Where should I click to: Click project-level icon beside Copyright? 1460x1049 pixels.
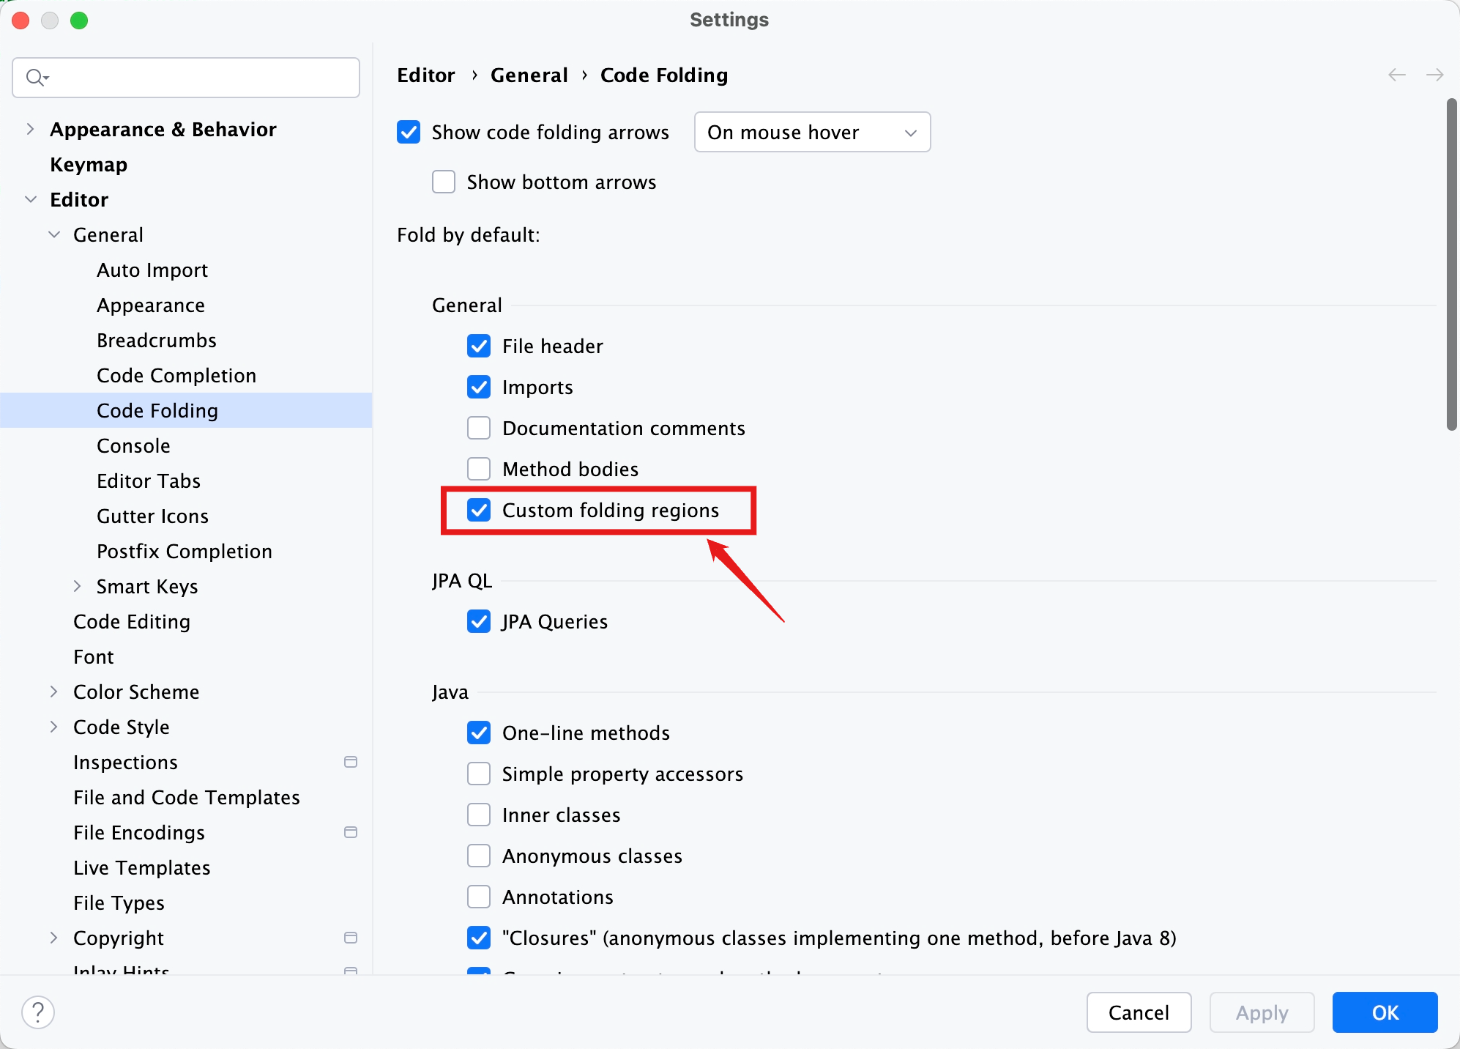[351, 938]
